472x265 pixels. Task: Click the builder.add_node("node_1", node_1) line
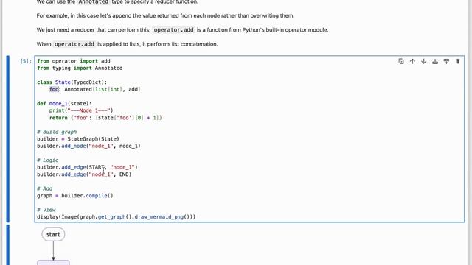point(88,146)
